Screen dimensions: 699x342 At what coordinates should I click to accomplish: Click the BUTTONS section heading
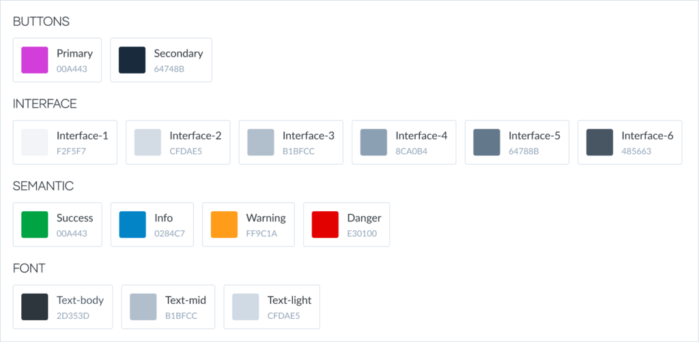click(x=41, y=22)
